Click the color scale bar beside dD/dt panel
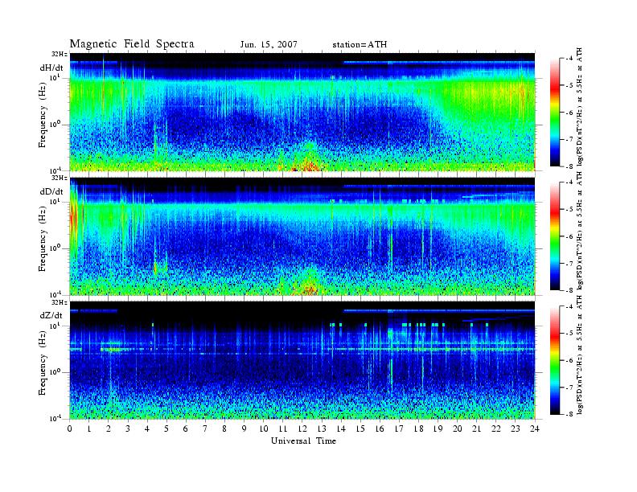The width and height of the screenshot is (637, 492). (x=555, y=236)
